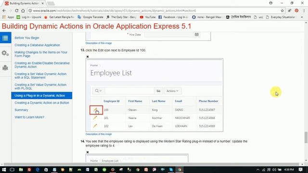Screen dimensions: 308x173
Task: Open Windows Start menu
Action: [4, 170]
